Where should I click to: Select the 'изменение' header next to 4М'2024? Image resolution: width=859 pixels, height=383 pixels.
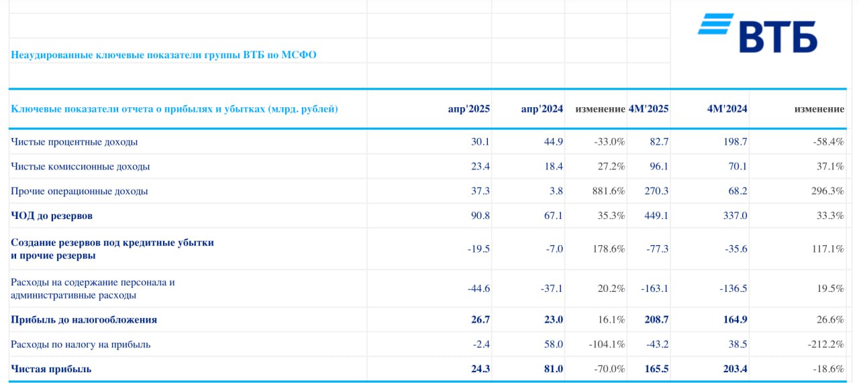(819, 108)
